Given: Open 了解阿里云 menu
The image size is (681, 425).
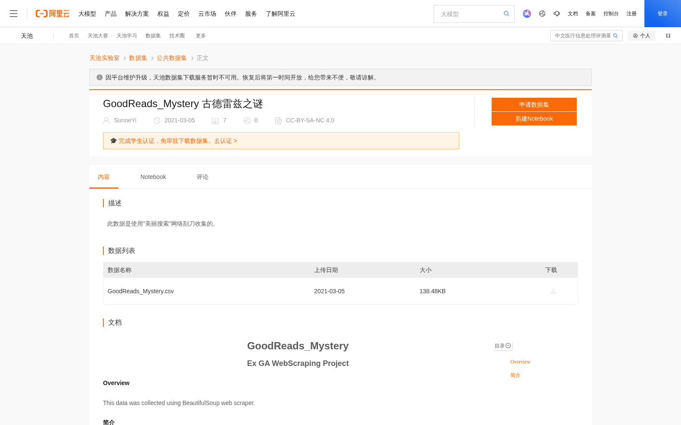Looking at the screenshot, I should 280,14.
